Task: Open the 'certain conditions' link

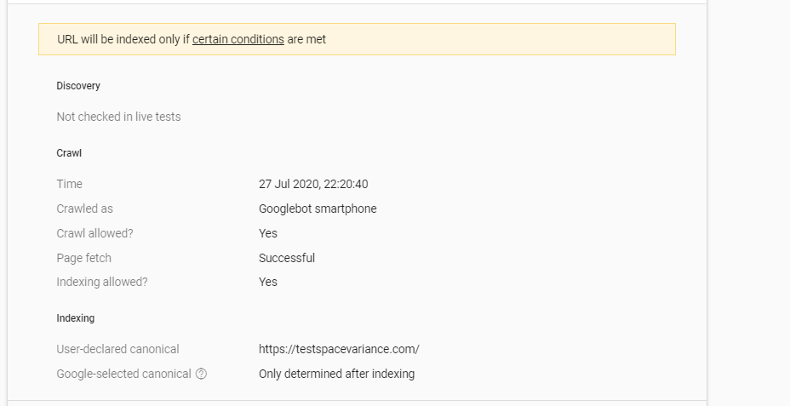Action: (238, 39)
